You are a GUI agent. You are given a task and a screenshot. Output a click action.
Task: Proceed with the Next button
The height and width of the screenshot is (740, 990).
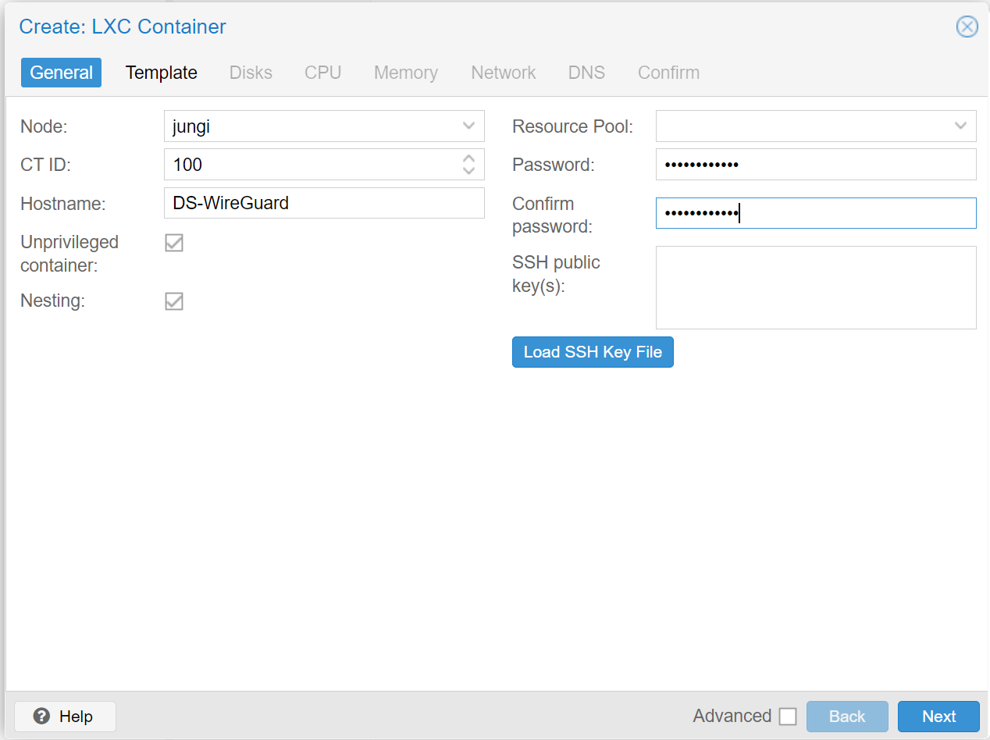point(938,717)
